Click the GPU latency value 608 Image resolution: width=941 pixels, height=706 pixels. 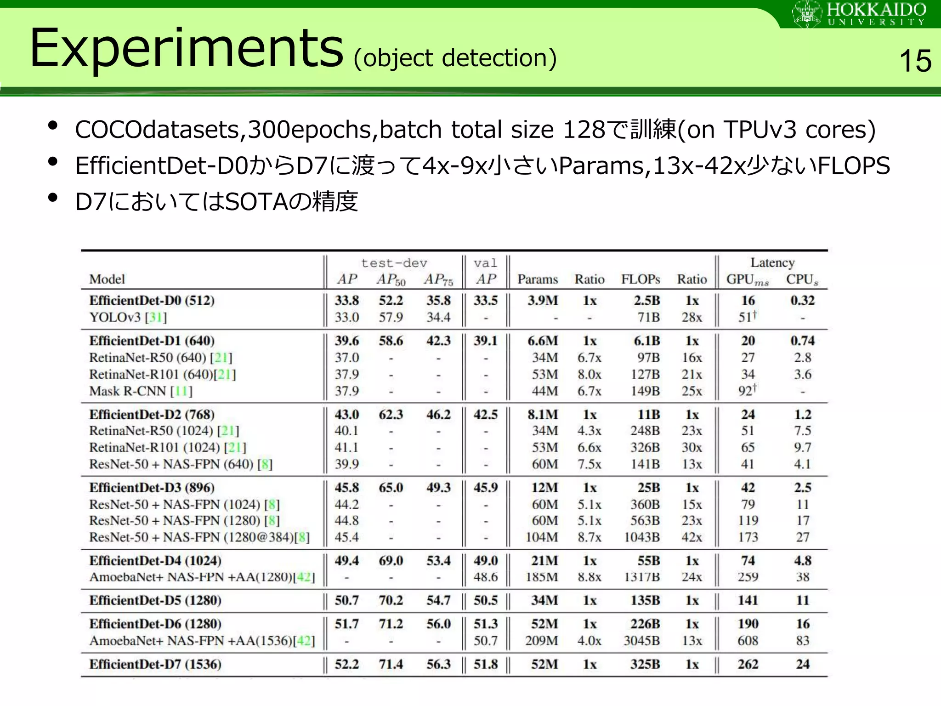pos(748,641)
